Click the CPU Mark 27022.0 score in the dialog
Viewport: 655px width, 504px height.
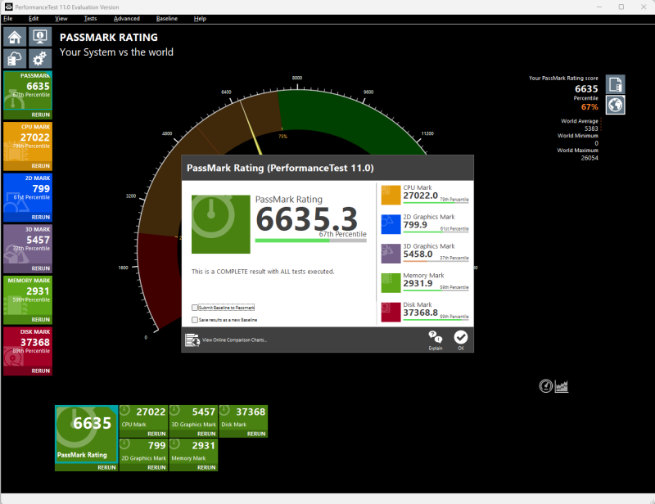coord(420,196)
